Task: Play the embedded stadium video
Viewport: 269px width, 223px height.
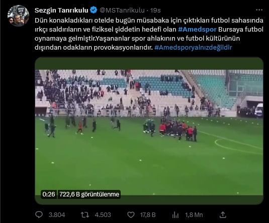Action: pos(149,131)
